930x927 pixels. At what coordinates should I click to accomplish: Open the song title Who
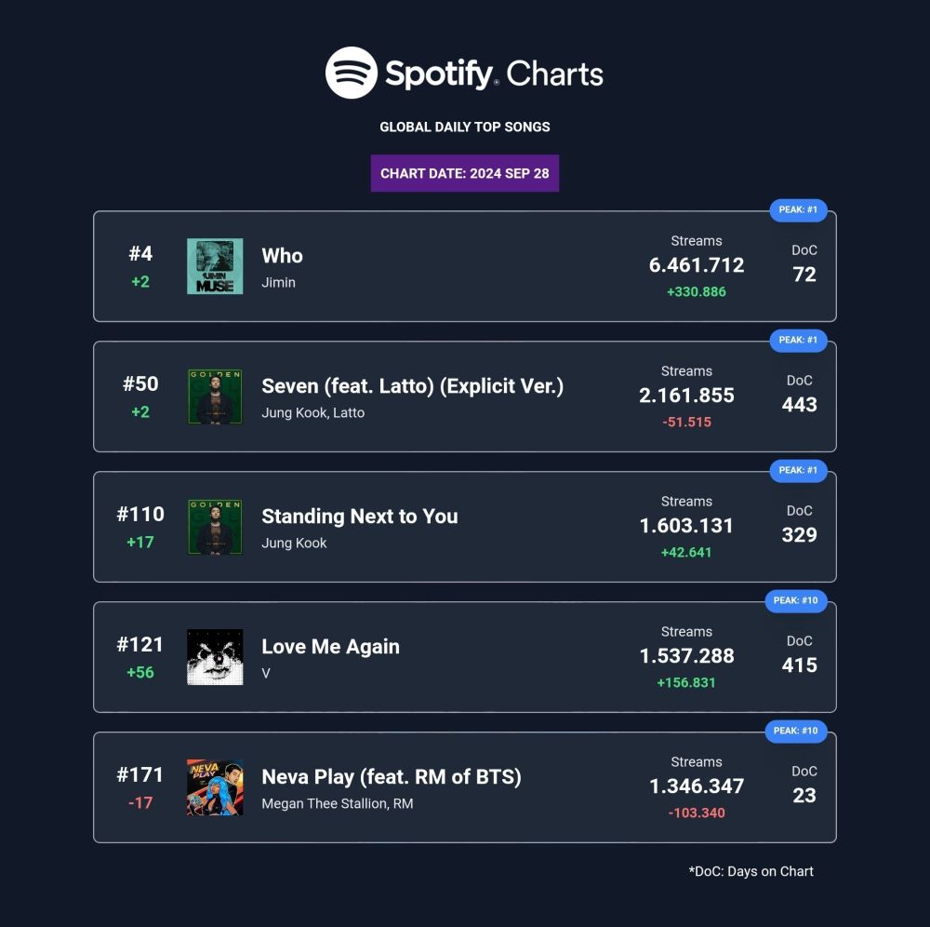283,256
